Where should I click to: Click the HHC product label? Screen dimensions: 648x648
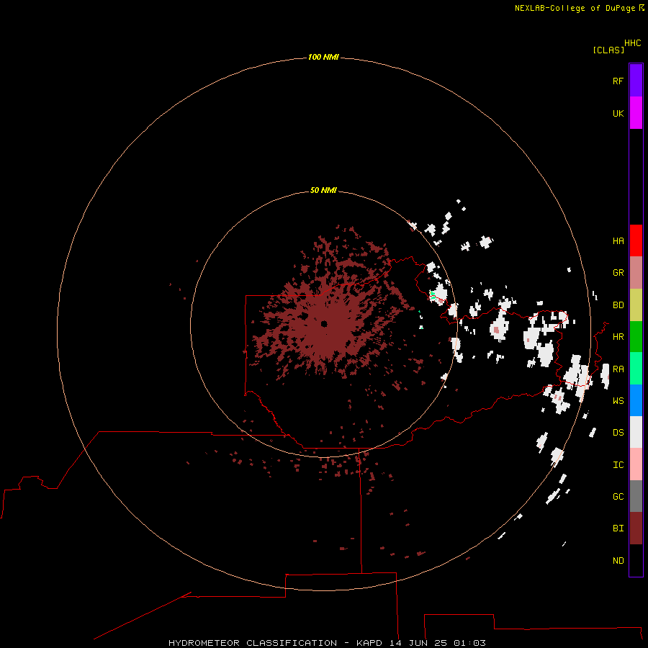coord(632,43)
